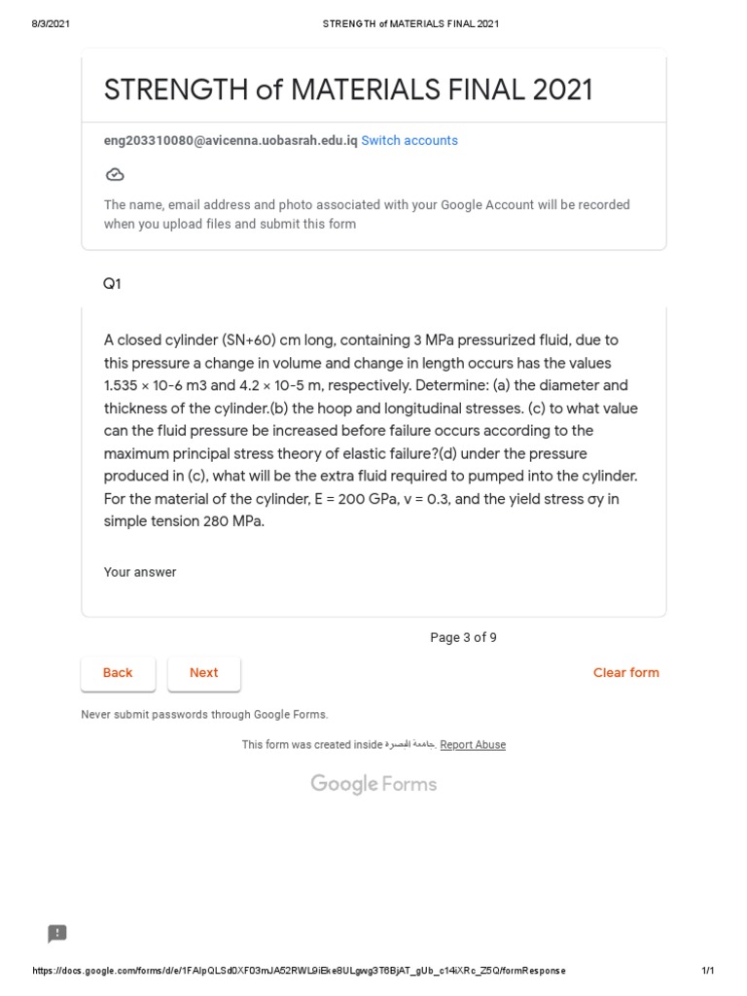Click the Never submit passwords notice

205,714
